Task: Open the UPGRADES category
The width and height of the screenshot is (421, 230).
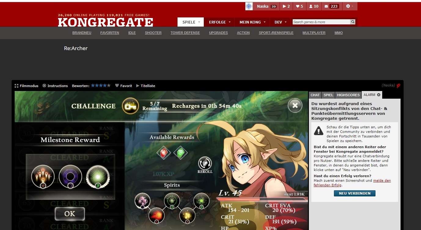Action: 218,33
